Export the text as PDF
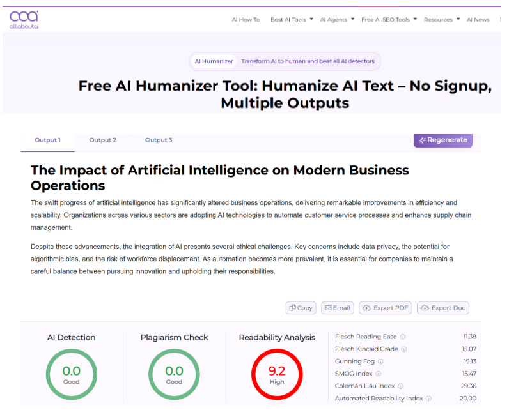Image resolution: width=516 pixels, height=410 pixels. [386, 308]
